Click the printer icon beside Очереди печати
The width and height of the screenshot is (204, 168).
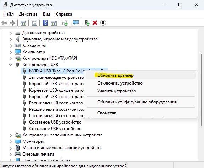click(18, 154)
